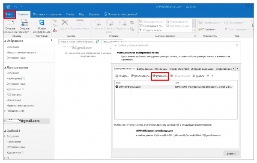Click the Удалить X icon in ribbon
257x163 pixels.
click(65, 22)
